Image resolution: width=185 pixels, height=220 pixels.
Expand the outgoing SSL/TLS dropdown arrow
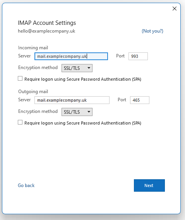pos(89,112)
